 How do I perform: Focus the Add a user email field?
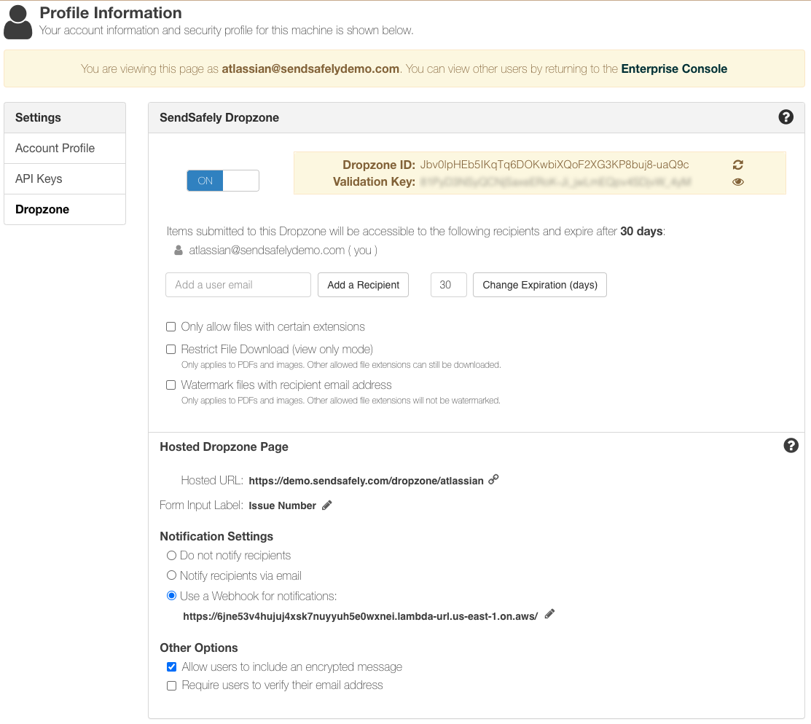tap(238, 285)
